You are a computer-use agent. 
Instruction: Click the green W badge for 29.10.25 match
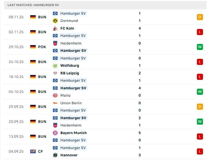pyautogui.click(x=200, y=47)
